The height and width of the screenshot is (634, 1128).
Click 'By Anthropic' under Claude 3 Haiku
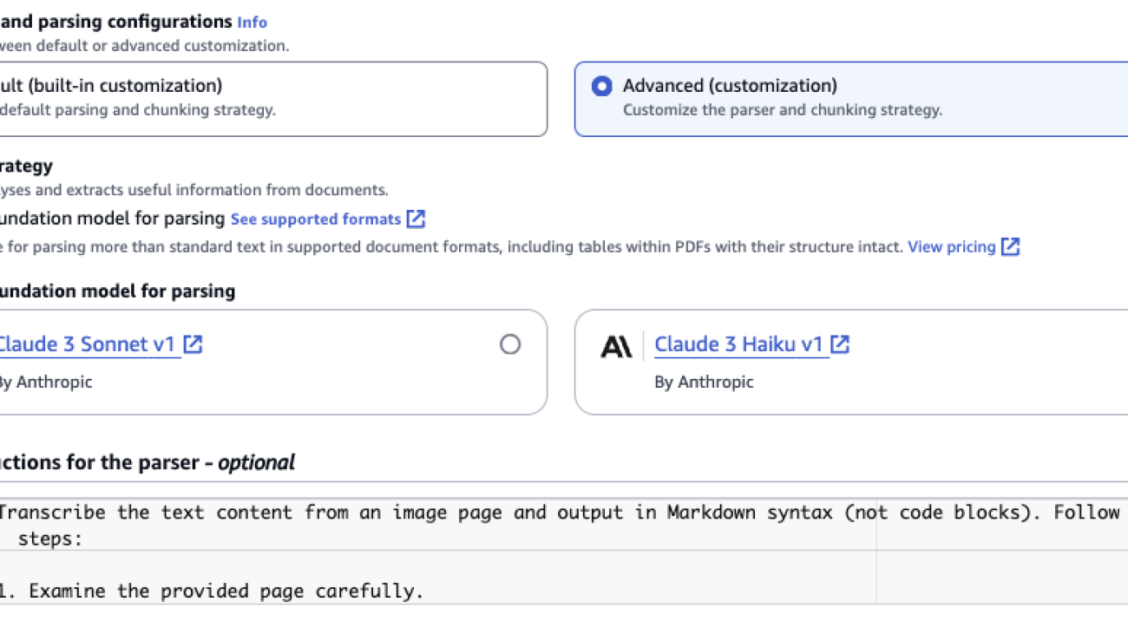[x=704, y=382]
